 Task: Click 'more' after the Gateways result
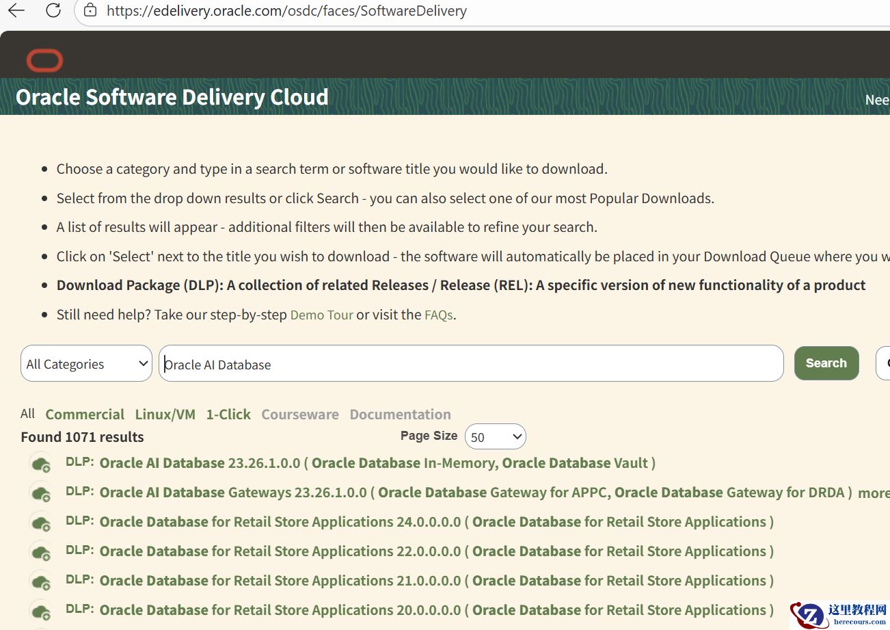(874, 493)
